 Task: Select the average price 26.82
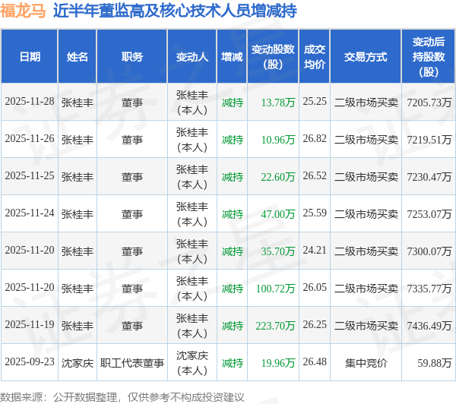click(x=315, y=139)
